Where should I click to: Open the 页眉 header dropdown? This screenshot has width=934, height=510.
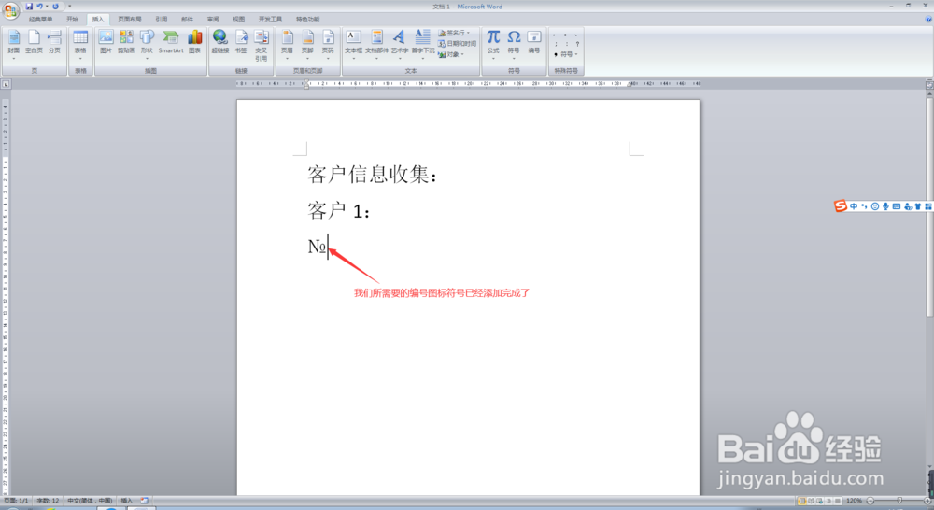[287, 44]
